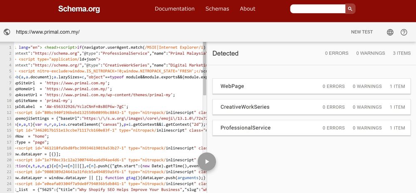
Task: Click code line 2 ProfessionalService JSON
Action: [x=110, y=53]
